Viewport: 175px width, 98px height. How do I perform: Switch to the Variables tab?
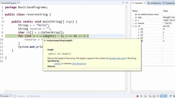[x=139, y=3]
